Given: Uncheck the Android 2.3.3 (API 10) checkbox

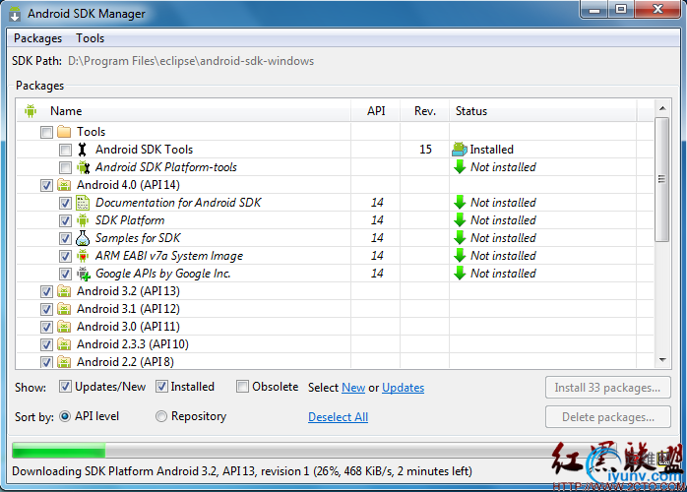Looking at the screenshot, I should [46, 344].
